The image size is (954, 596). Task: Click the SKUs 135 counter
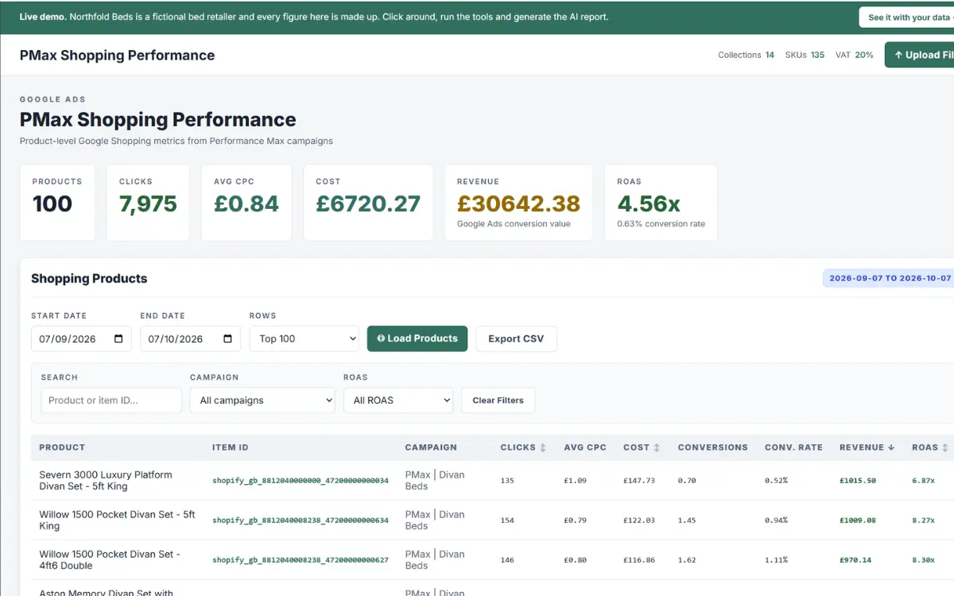pos(805,55)
